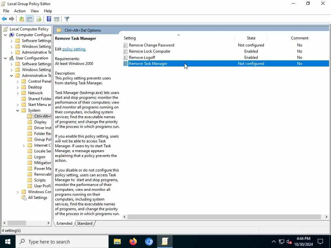
Task: Open Firefox from the taskbar
Action: point(133,242)
